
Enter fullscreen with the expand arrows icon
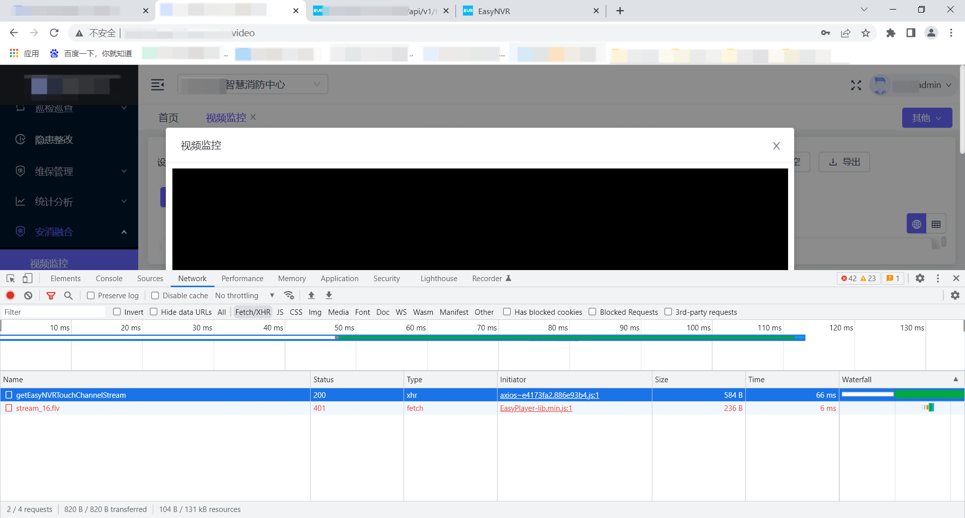tap(856, 85)
